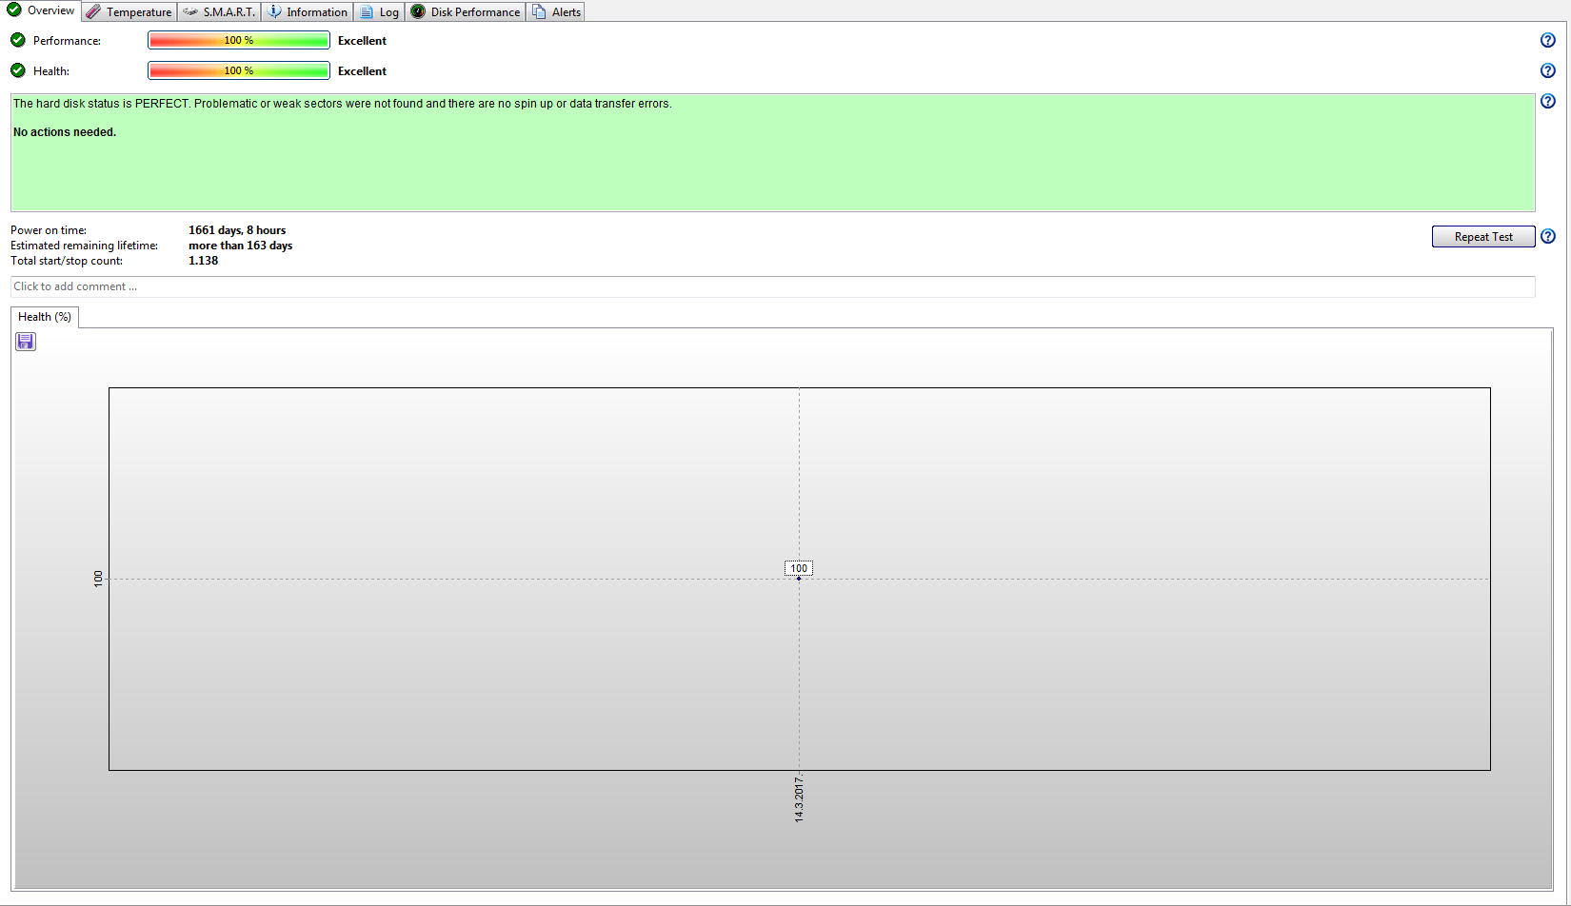Open the Alerts tab
This screenshot has height=906, width=1571.
(556, 11)
